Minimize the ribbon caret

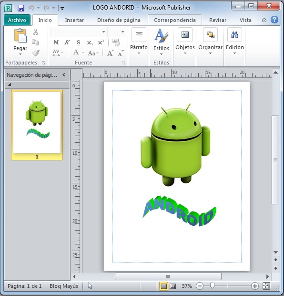pyautogui.click(x=264, y=20)
